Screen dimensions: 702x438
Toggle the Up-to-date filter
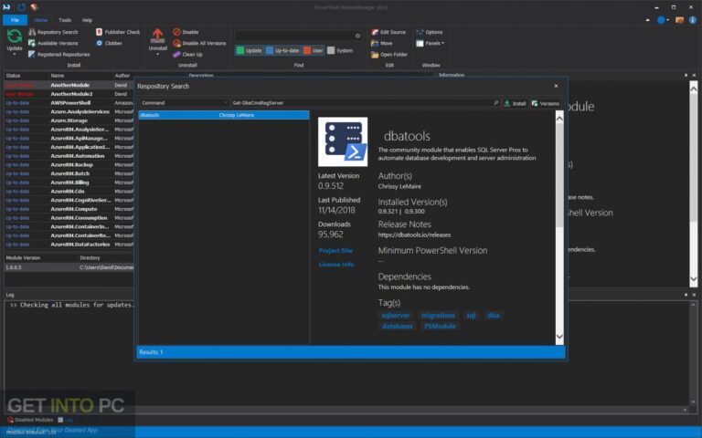282,50
